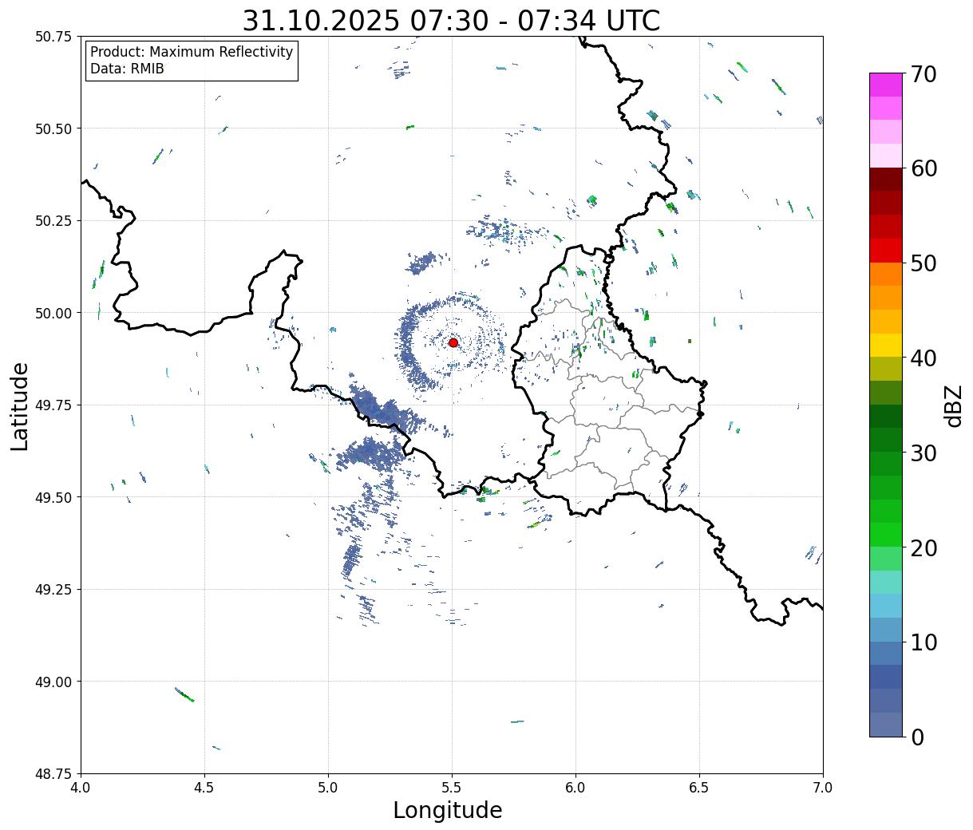
Task: Click the longitude tick label 5.5
Action: (452, 788)
